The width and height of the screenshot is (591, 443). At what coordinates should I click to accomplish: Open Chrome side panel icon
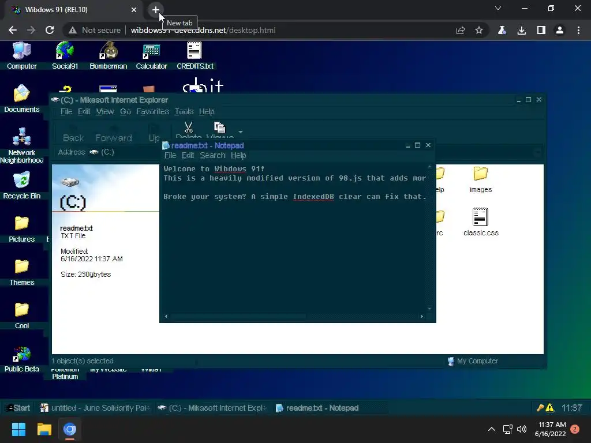(x=541, y=30)
